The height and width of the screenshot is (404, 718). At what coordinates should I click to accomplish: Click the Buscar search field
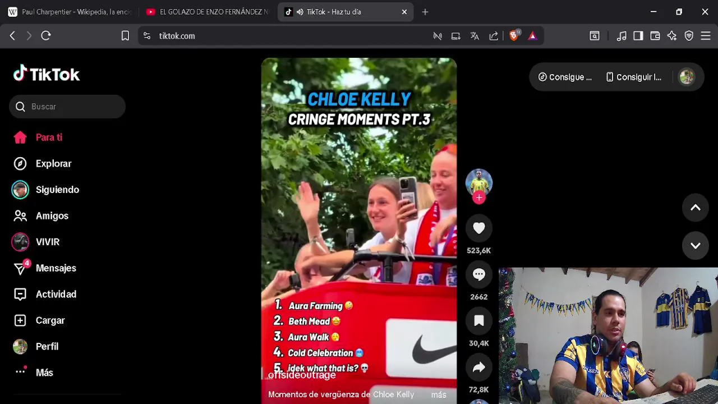[x=67, y=107]
